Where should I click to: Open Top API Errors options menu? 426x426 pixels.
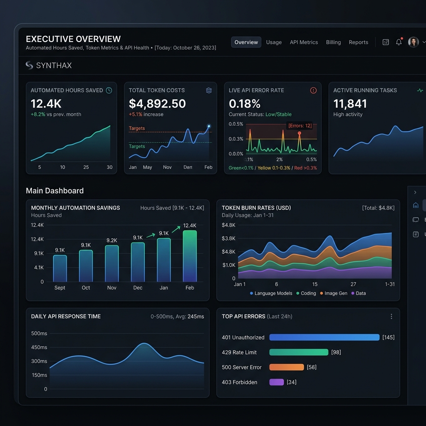[x=391, y=316]
